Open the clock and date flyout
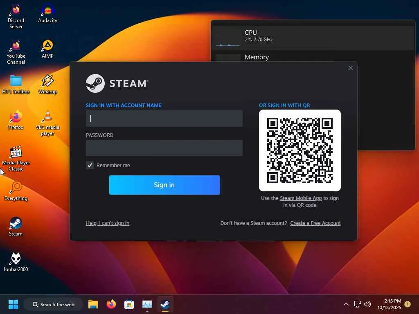Viewport: 419px width, 314px height. 389,304
